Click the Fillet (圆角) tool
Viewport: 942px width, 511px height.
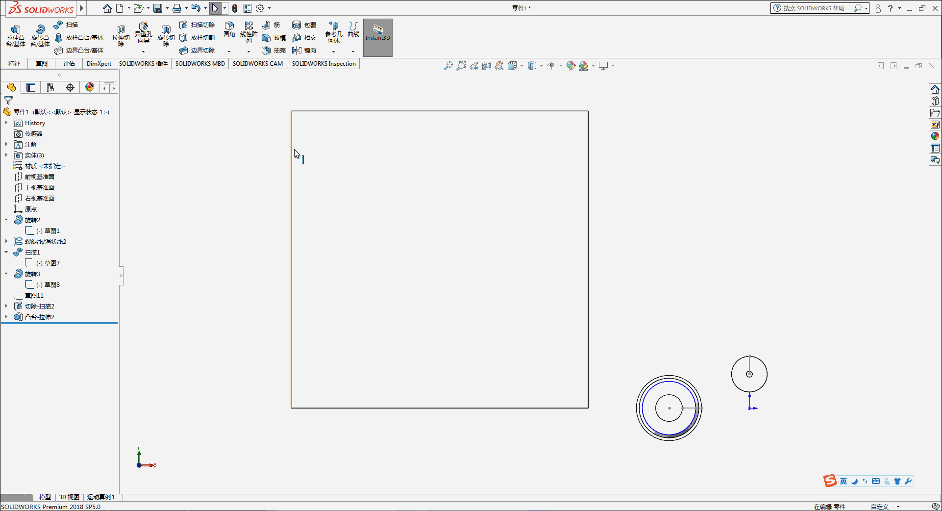(x=229, y=29)
